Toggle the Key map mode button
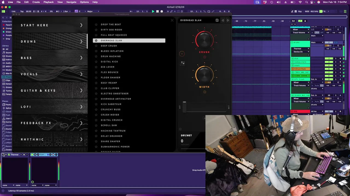Image resolution: width=350 pixels, height=196 pixels. click(300, 11)
